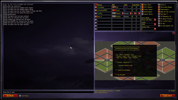
Task: Click the Iraq flag icon for Landazar
Action: tap(114, 7)
